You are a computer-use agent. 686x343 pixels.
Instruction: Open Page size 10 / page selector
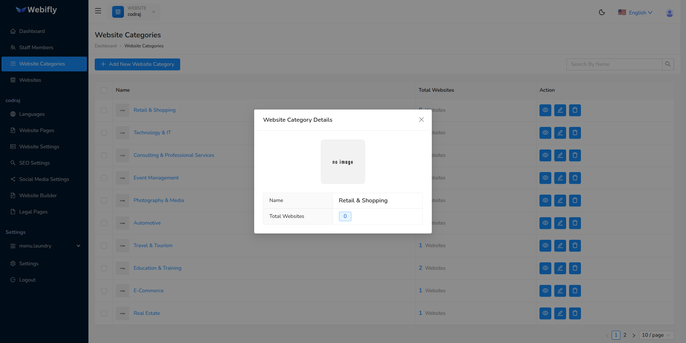point(656,335)
